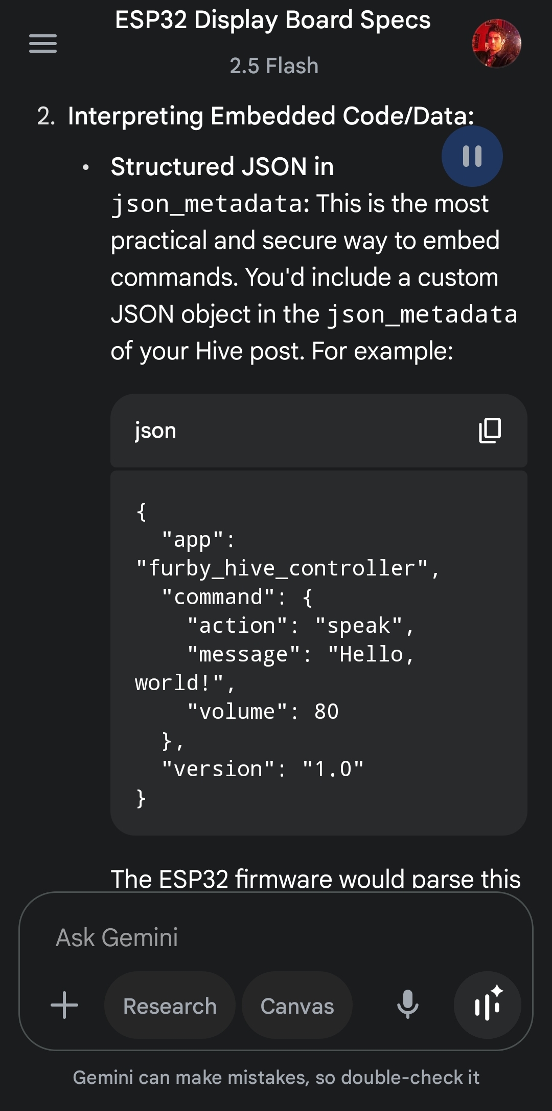Open the 2.5 Flash model selector
This screenshot has height=1111, width=552.
[274, 66]
